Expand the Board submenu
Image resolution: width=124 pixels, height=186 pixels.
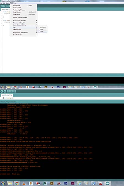[x=23, y=21]
